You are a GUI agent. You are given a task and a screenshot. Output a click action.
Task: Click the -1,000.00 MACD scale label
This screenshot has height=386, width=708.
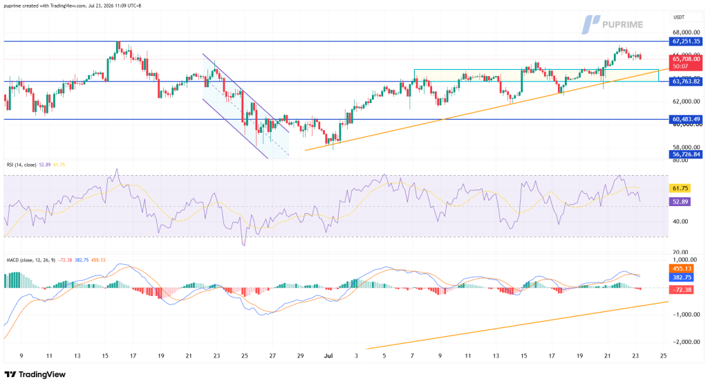click(688, 315)
